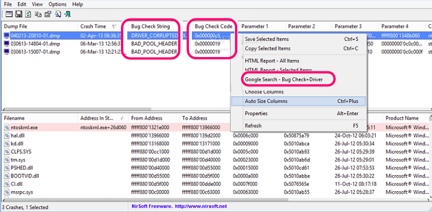The width and height of the screenshot is (432, 212).
Task: Open the File menu
Action: 7,5
